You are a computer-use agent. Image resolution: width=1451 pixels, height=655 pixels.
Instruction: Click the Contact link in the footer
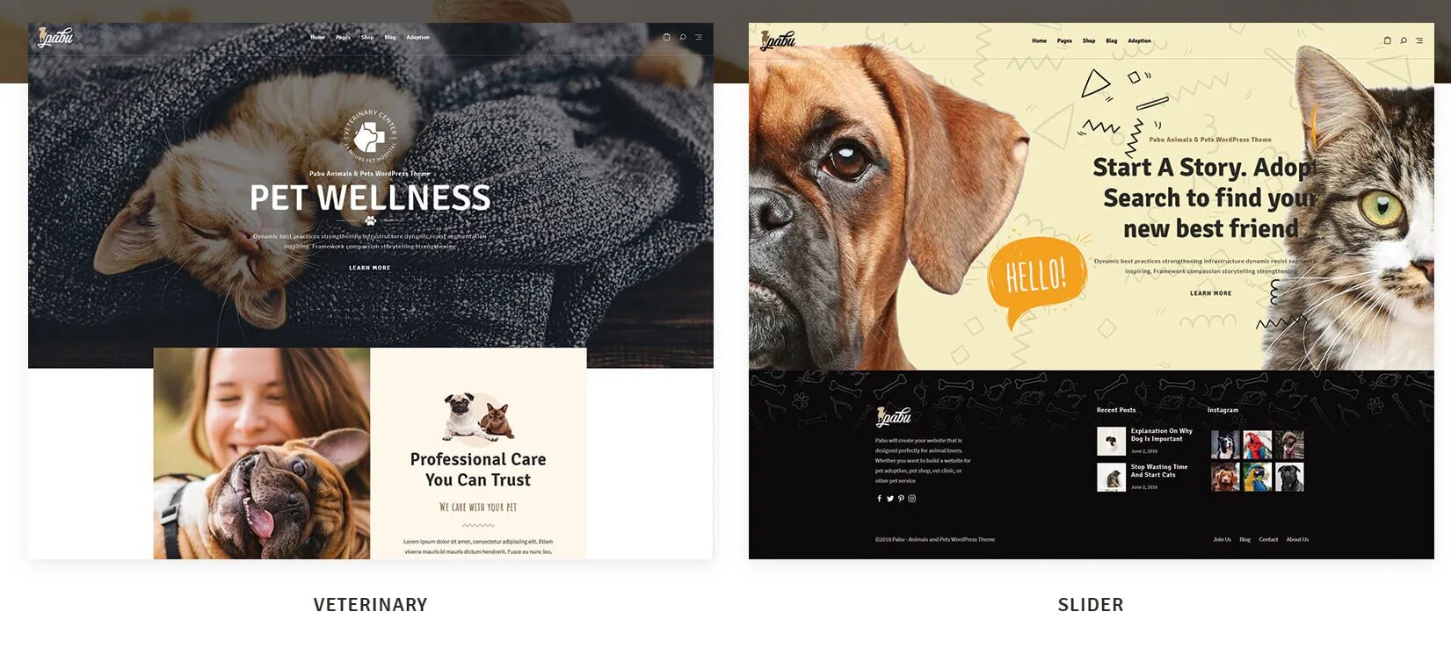click(1268, 539)
